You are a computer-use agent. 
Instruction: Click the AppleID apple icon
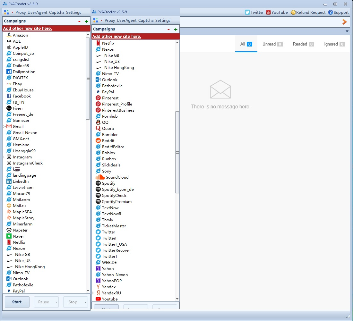9,47
